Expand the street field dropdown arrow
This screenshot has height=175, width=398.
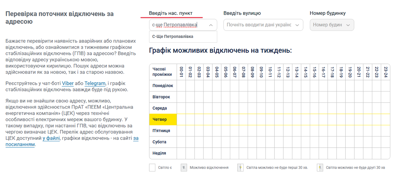coord(297,25)
